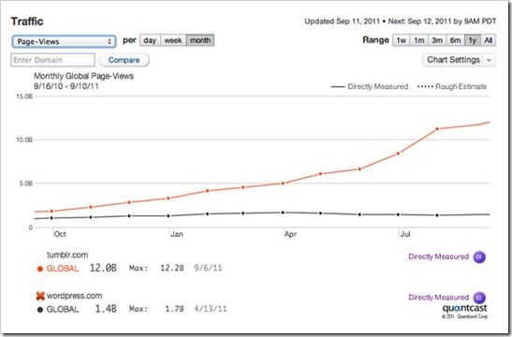Set range to 3m
This screenshot has height=337, width=512.
[437, 40]
